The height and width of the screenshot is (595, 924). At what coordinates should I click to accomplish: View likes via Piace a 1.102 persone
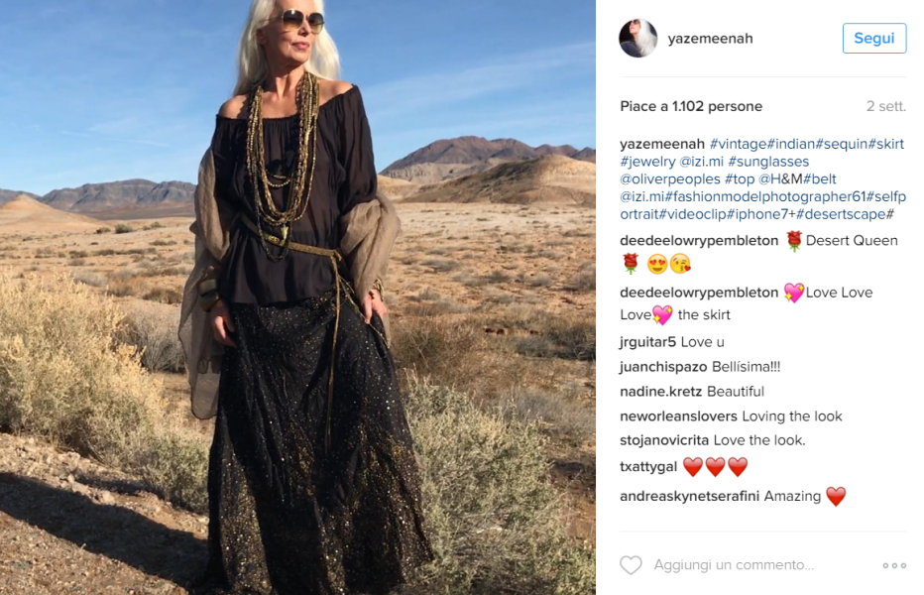[x=691, y=106]
